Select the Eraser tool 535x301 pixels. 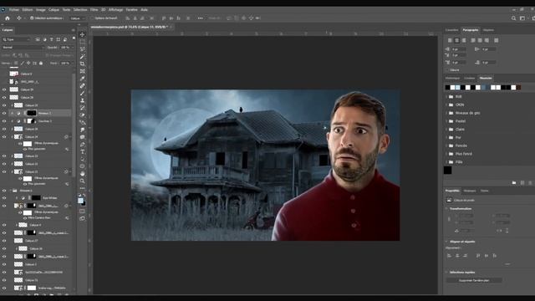tap(82, 115)
